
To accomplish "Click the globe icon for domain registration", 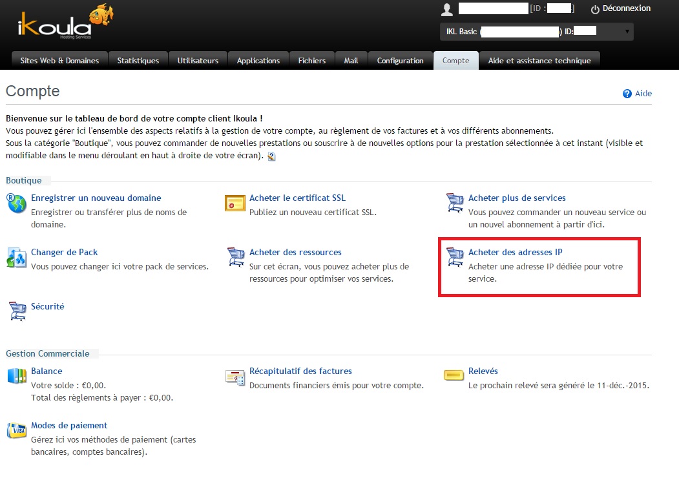I will click(16, 203).
